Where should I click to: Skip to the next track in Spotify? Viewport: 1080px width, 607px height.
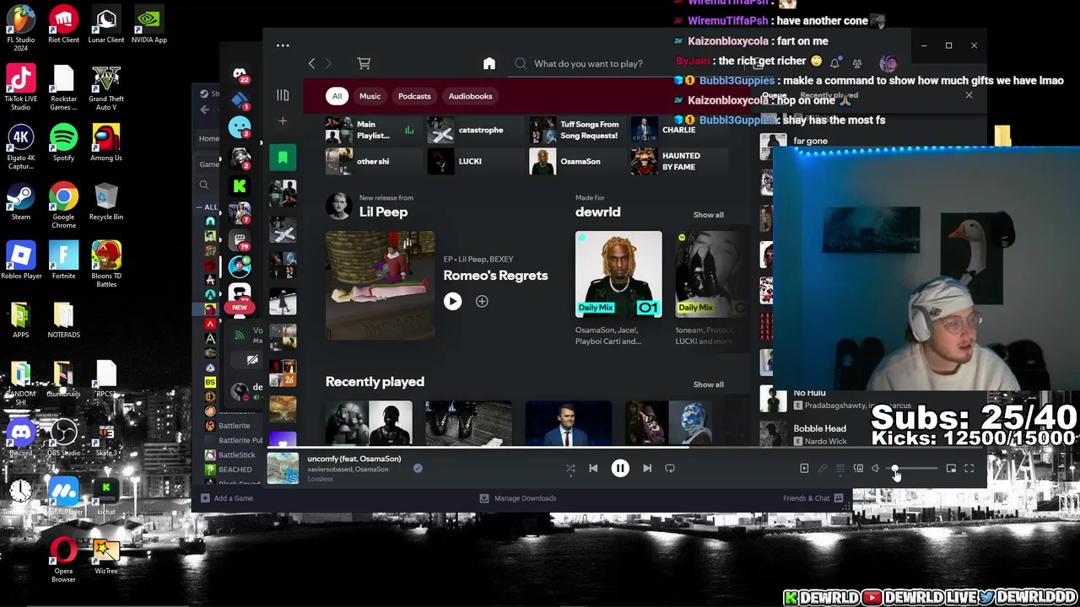tap(647, 468)
